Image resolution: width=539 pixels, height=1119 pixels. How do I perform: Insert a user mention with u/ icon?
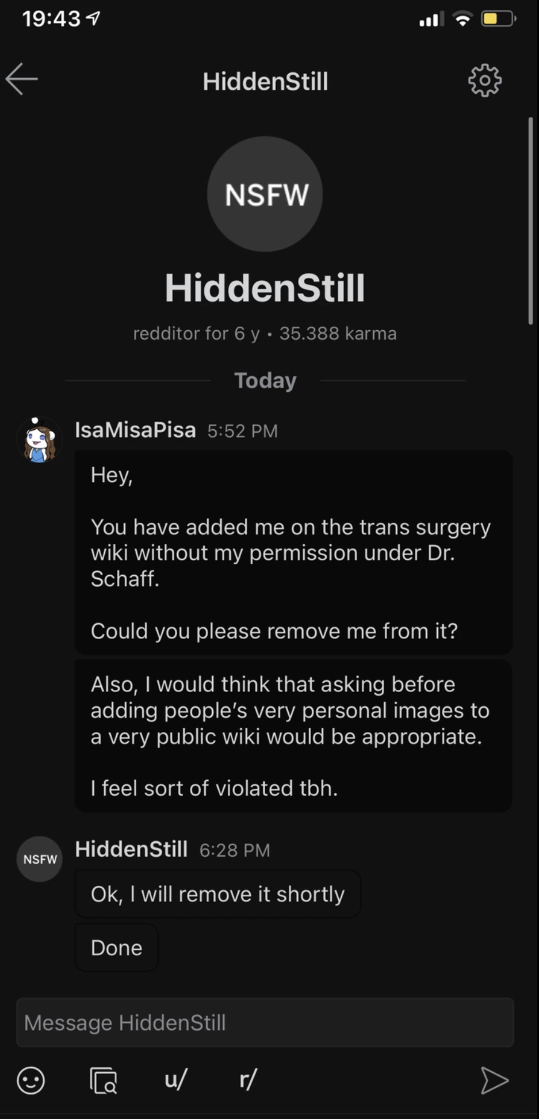[176, 1079]
